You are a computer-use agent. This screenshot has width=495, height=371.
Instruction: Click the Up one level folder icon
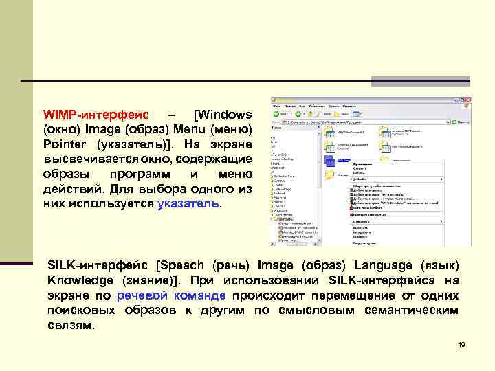pyautogui.click(x=311, y=114)
